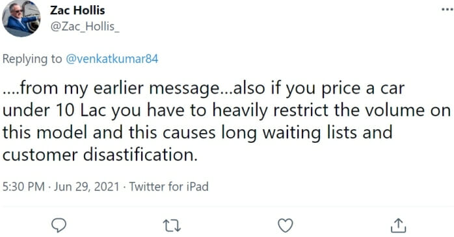
Task: Open the reply speech bubble icon
Action: tap(59, 225)
